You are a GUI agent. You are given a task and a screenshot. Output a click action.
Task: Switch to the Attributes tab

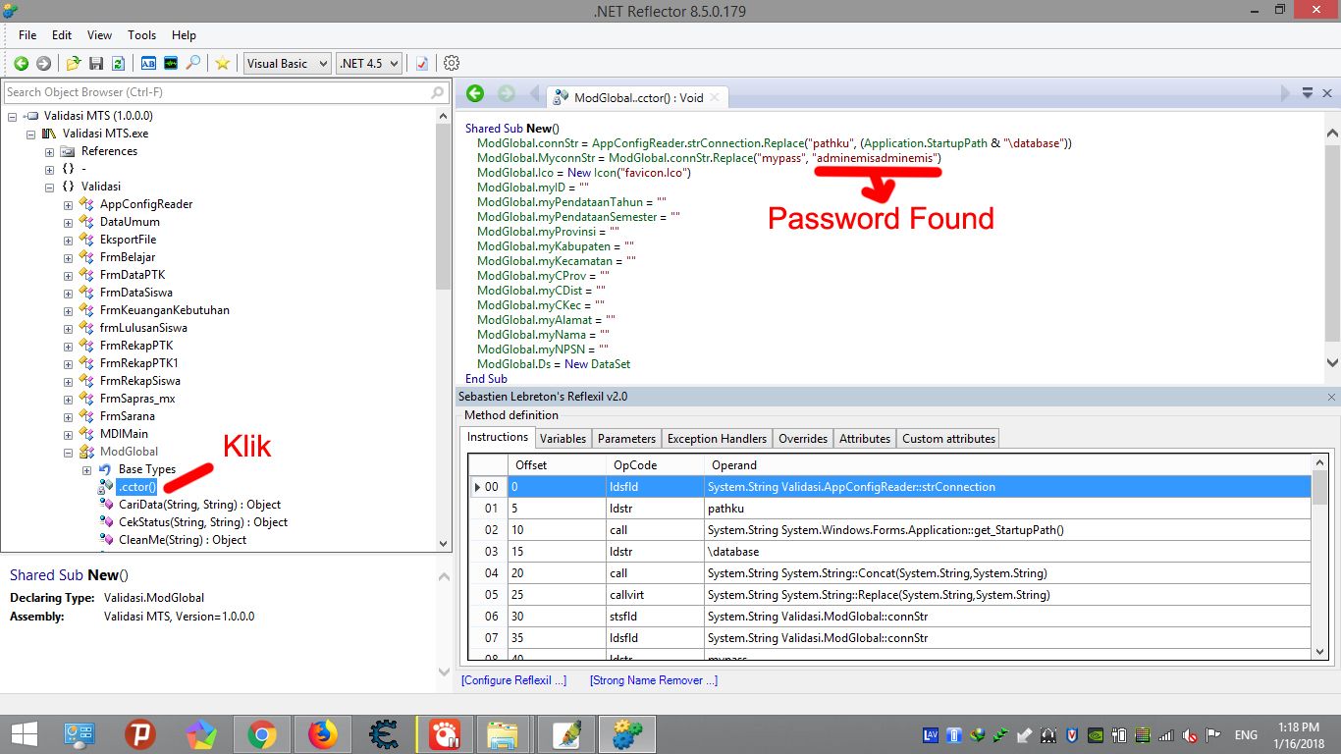(x=865, y=439)
